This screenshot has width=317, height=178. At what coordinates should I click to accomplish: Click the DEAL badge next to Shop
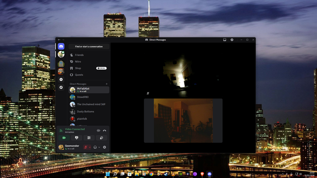tap(101, 68)
